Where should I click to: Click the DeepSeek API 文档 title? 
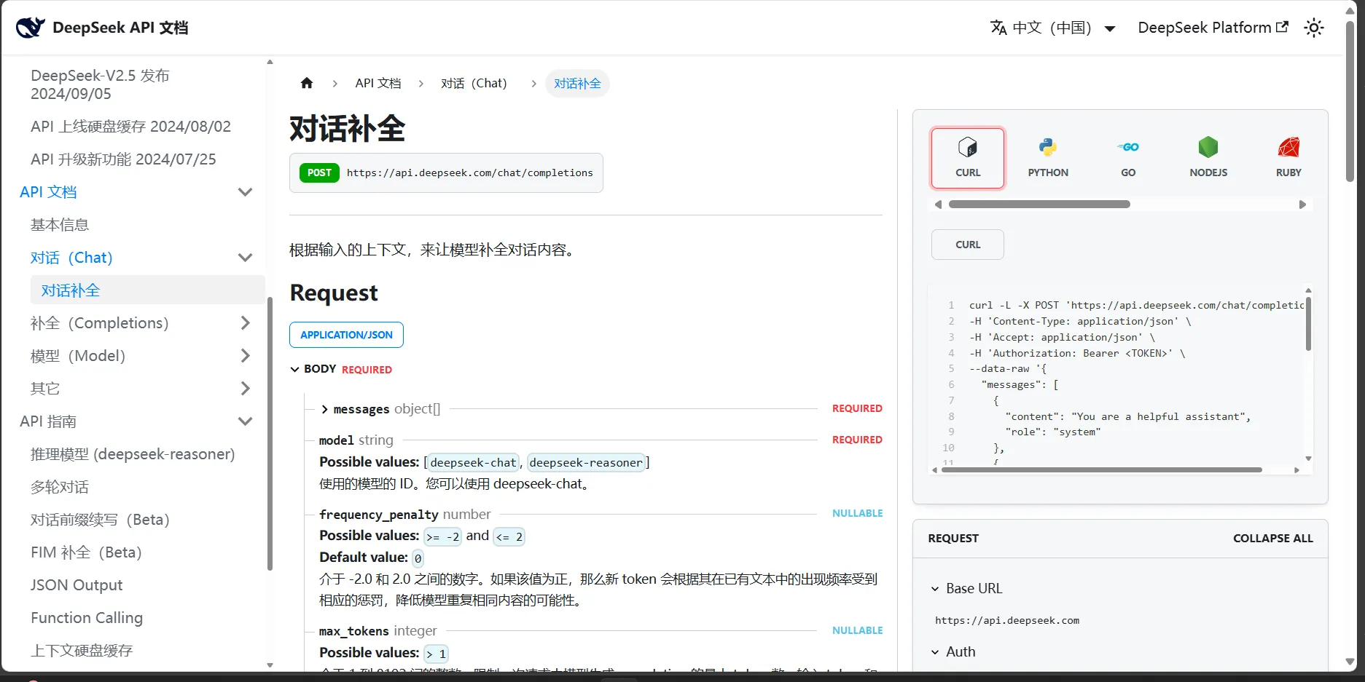[x=120, y=28]
